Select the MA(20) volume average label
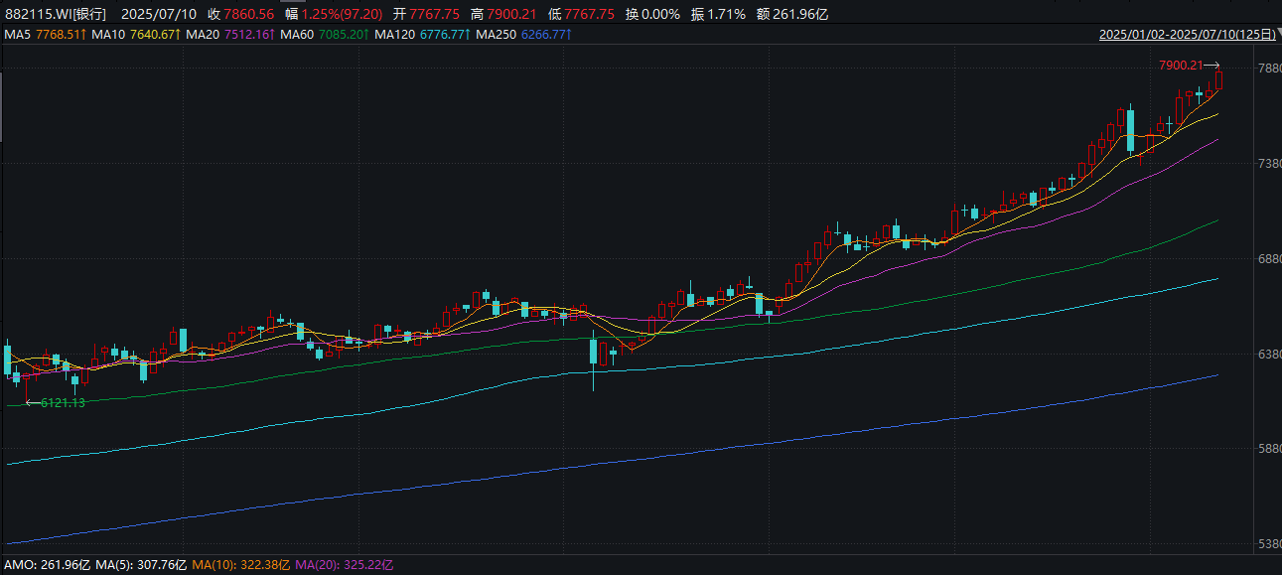This screenshot has height=575, width=1282. pyautogui.click(x=317, y=565)
